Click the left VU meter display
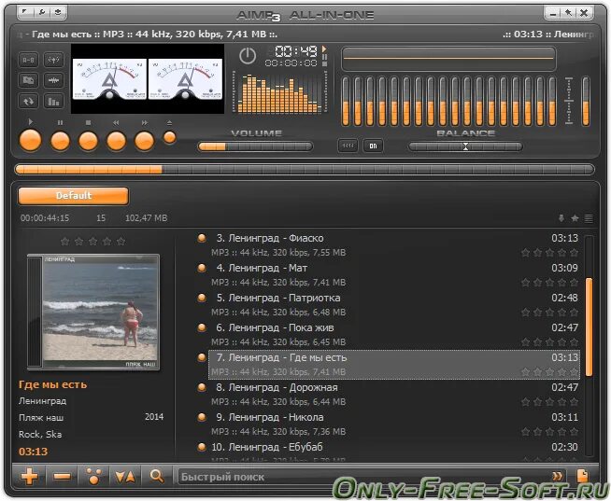The width and height of the screenshot is (611, 501). click(x=109, y=80)
